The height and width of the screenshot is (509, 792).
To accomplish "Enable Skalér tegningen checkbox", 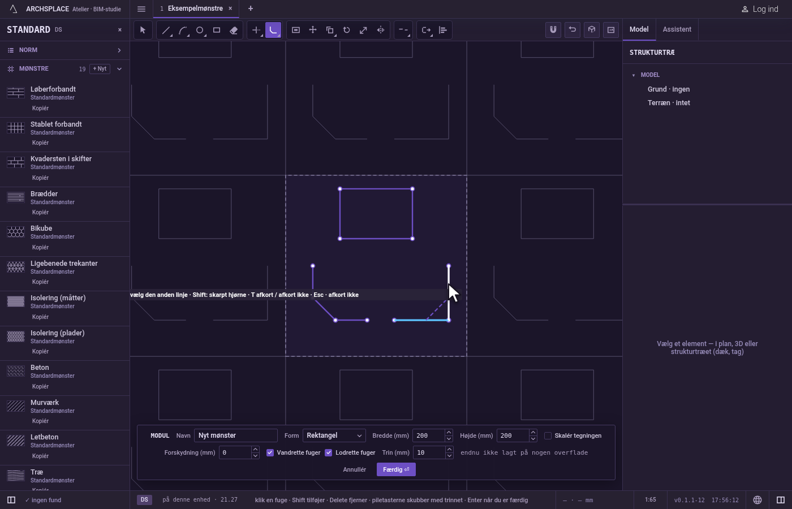I will point(548,435).
